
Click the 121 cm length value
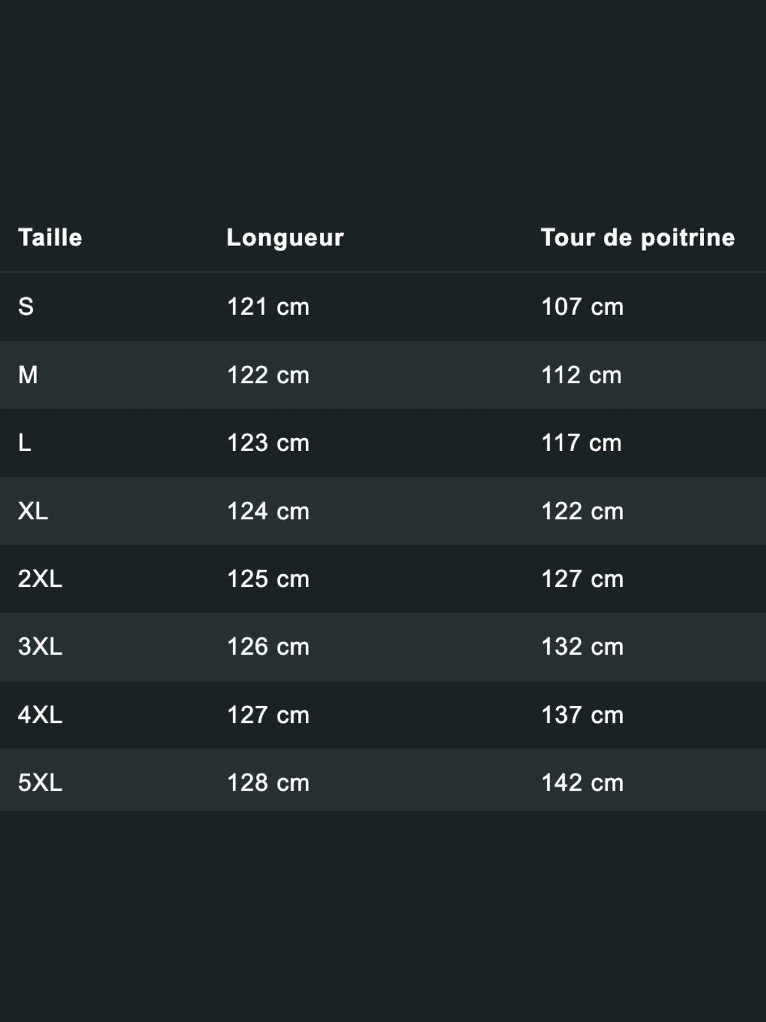[x=268, y=307]
